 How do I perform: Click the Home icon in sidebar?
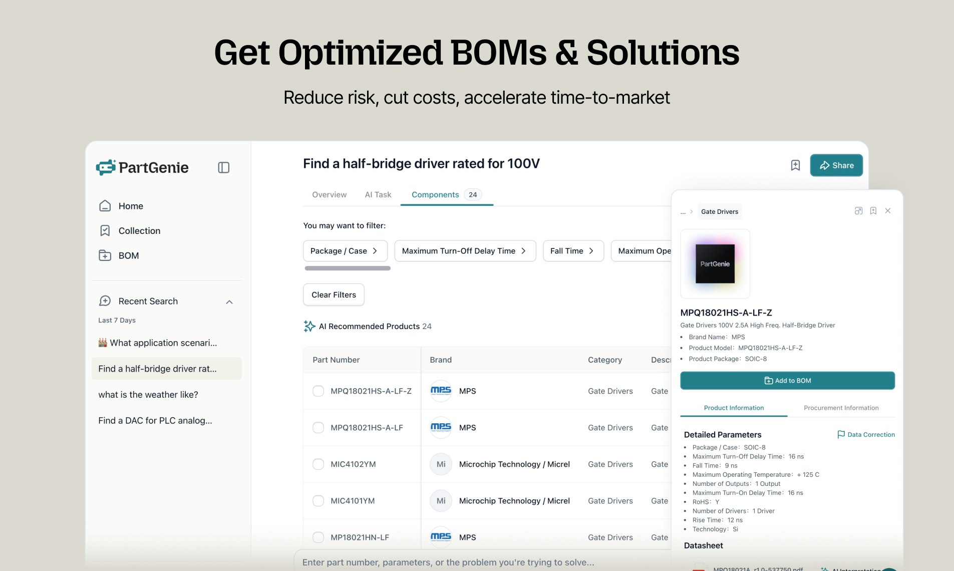[x=105, y=206]
